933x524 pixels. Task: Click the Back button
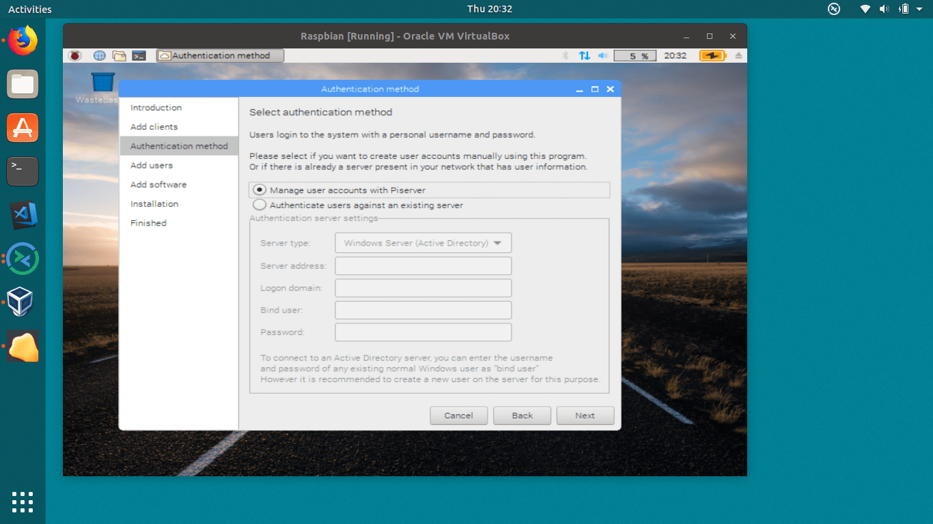point(522,415)
